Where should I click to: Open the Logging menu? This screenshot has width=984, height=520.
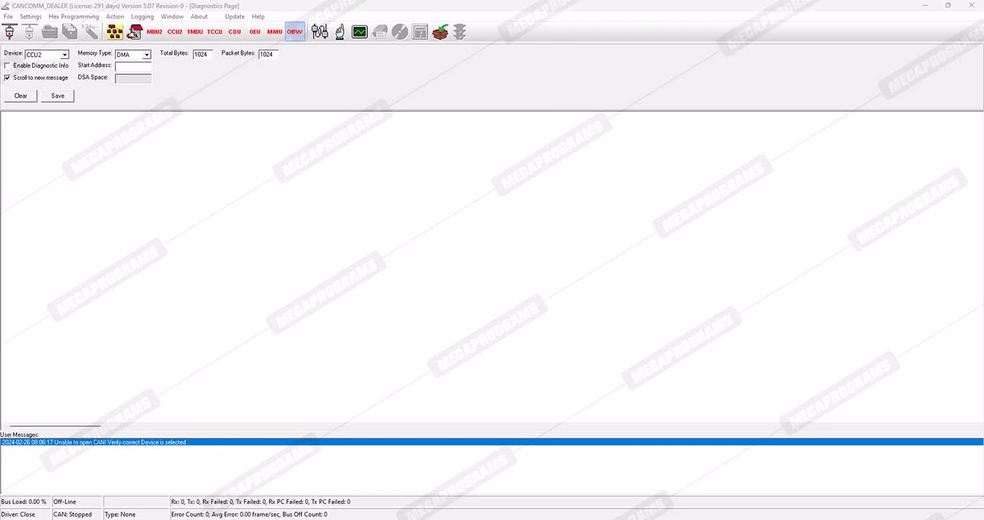pos(142,17)
